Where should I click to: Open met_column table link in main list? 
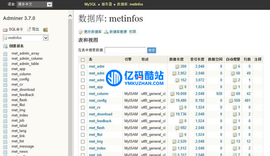(99, 94)
